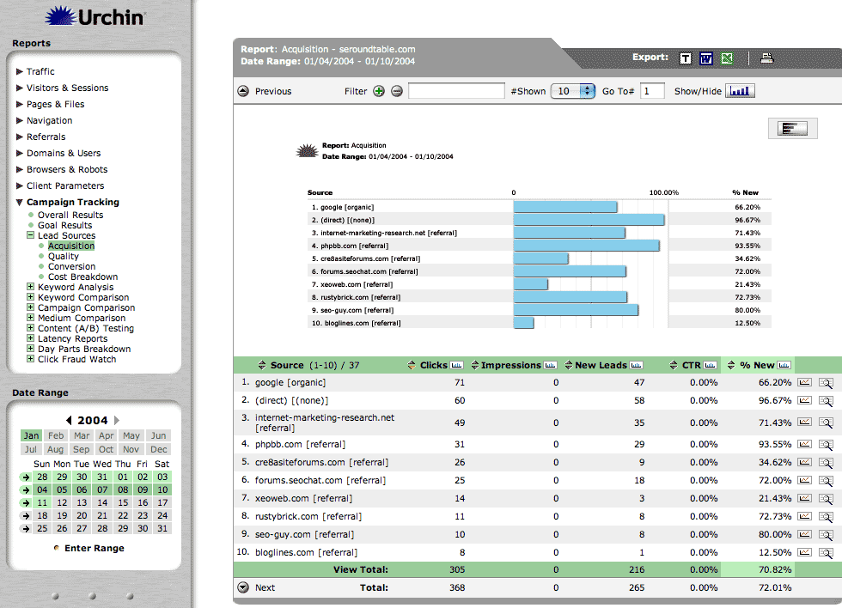Click Show/Hide bar chart icon
Viewport: 842px width, 608px height.
pos(740,91)
